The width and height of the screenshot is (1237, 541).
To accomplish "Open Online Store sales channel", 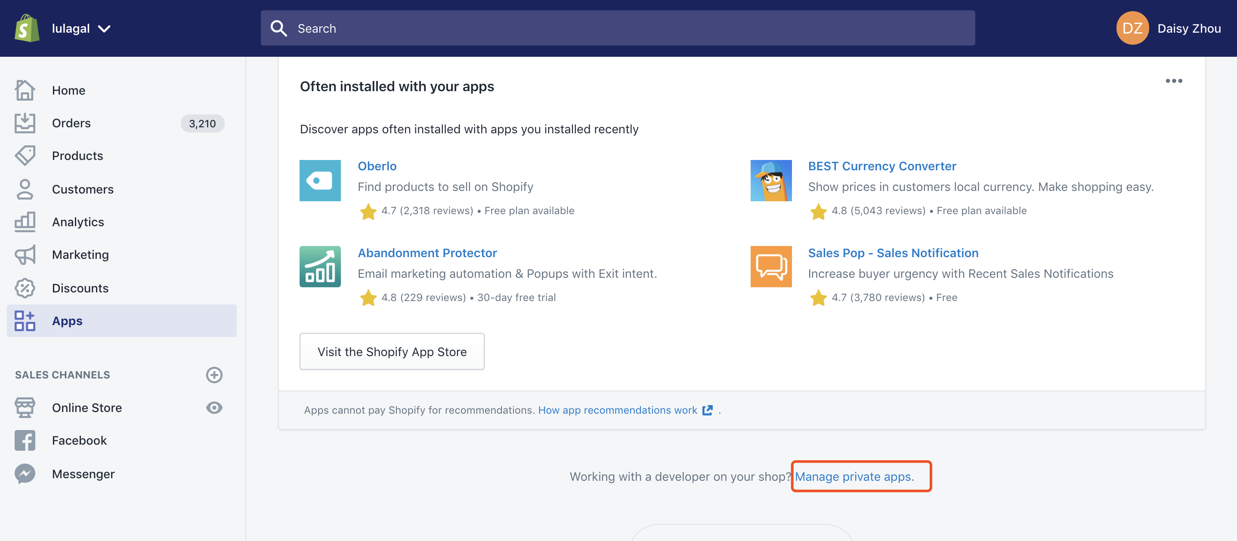I will coord(87,408).
